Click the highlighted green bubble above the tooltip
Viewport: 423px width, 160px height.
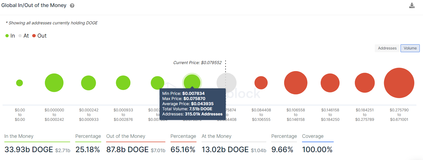(x=192, y=82)
